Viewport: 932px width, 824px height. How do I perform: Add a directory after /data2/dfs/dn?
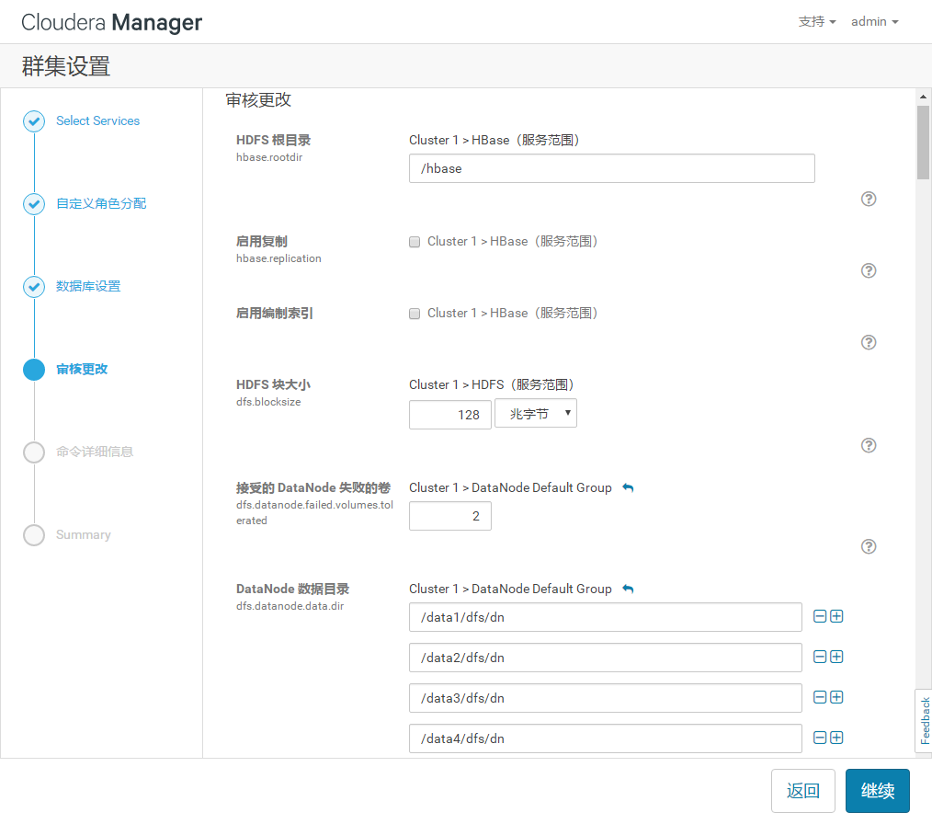(837, 657)
